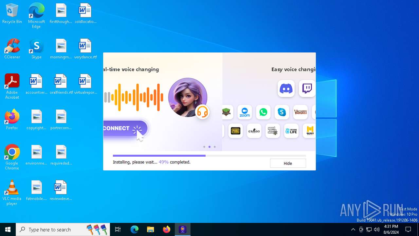Screen dimensions: 419x236
Task: Click the installation progress bar
Action: click(x=209, y=156)
